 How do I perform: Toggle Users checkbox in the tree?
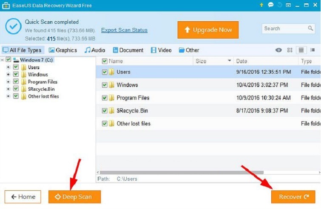[x=16, y=67]
